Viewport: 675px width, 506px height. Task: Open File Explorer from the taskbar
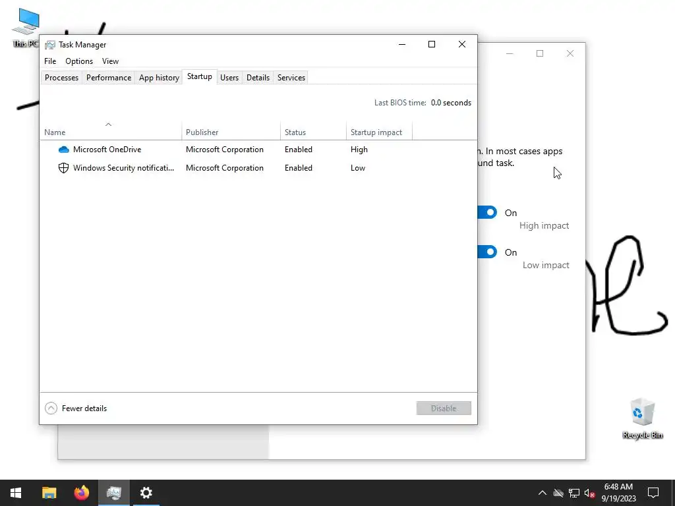(49, 493)
